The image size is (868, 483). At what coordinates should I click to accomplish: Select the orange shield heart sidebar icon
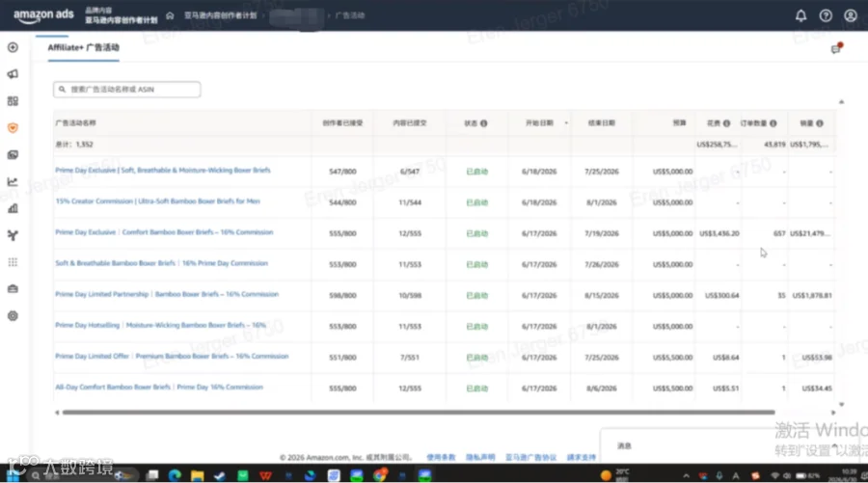click(x=13, y=128)
